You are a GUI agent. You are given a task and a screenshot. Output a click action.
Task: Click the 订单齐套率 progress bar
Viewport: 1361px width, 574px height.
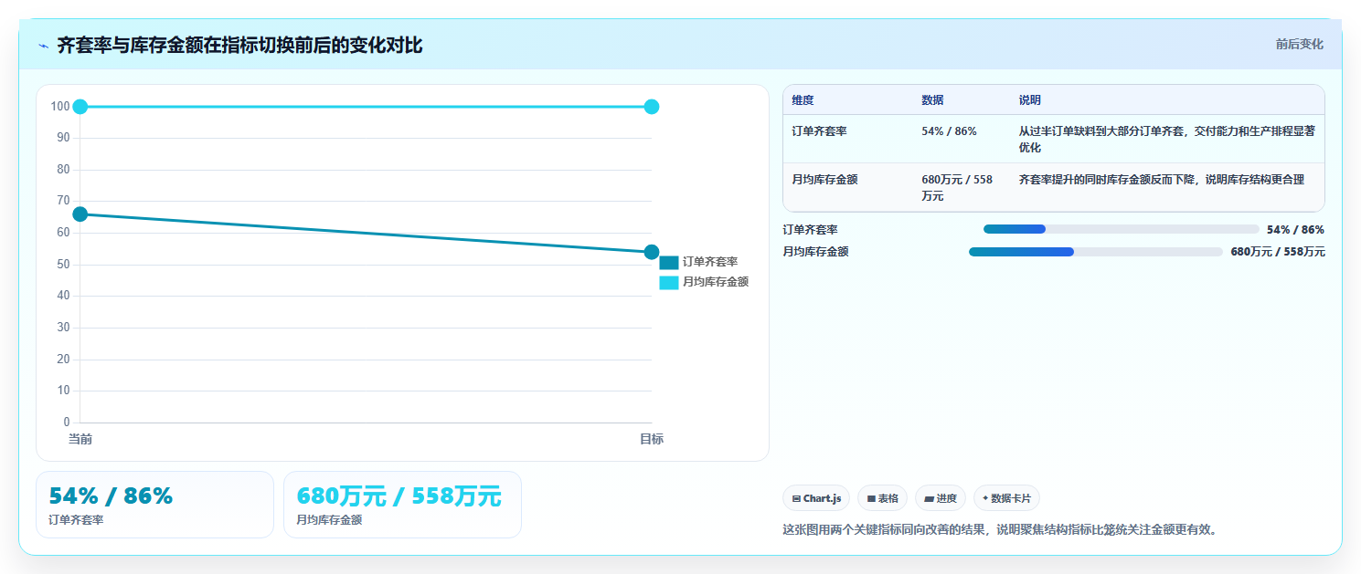(1122, 230)
